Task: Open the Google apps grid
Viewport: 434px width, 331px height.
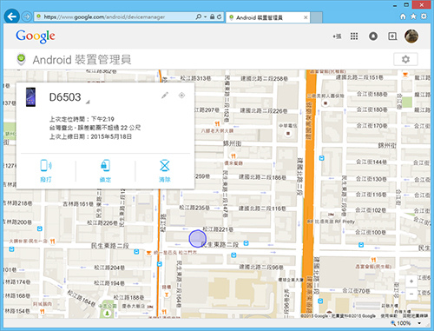Action: [354, 36]
